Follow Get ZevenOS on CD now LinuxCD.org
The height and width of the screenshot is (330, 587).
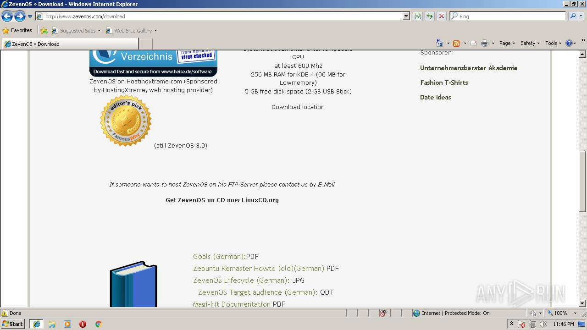[222, 200]
